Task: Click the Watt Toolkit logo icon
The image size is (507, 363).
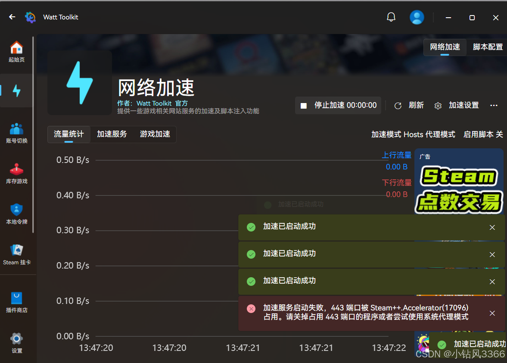Action: click(31, 17)
